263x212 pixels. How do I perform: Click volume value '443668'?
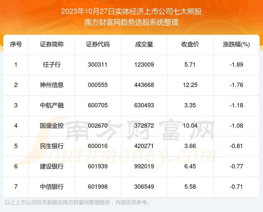[144, 85]
